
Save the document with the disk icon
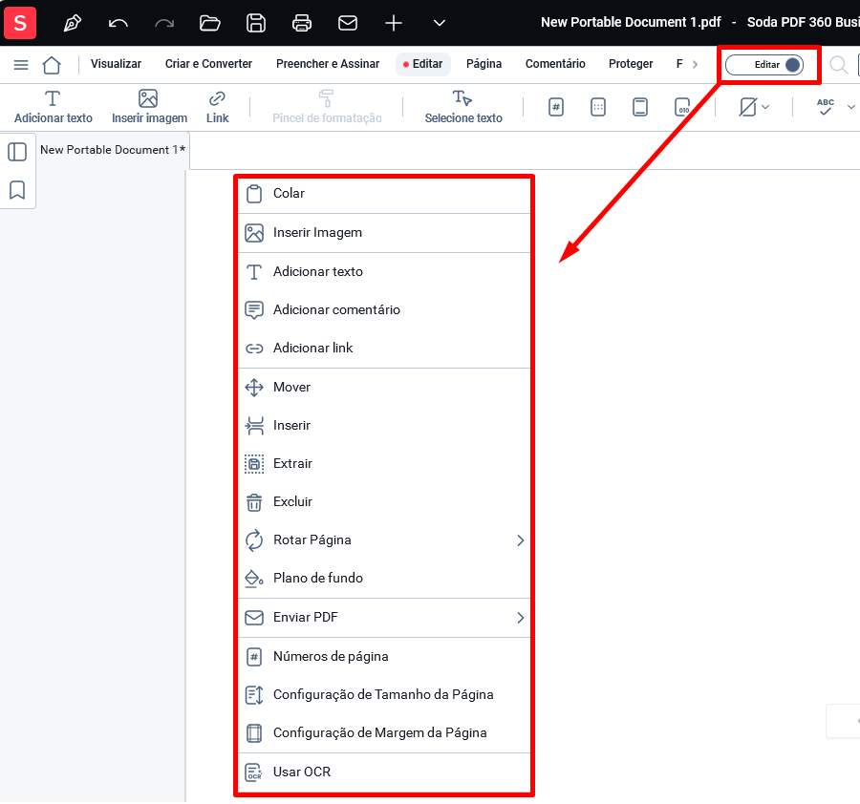[255, 23]
